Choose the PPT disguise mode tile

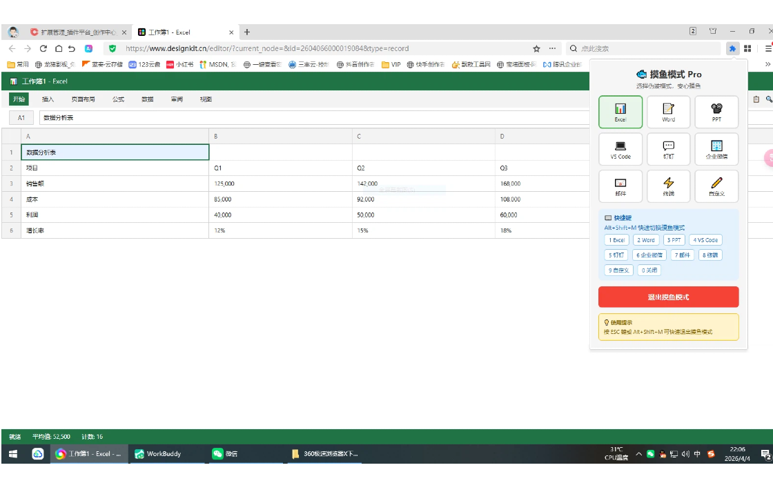(716, 112)
